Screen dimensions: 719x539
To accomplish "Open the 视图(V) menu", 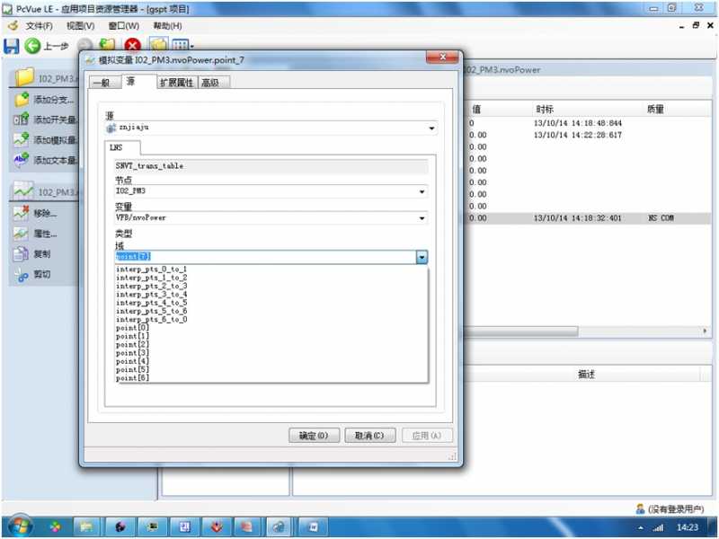I will [x=80, y=26].
